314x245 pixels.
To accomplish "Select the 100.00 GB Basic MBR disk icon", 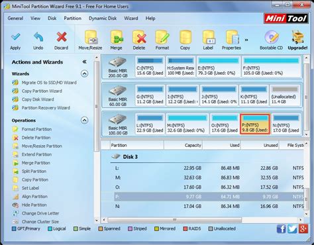I will pyautogui.click(x=118, y=119).
